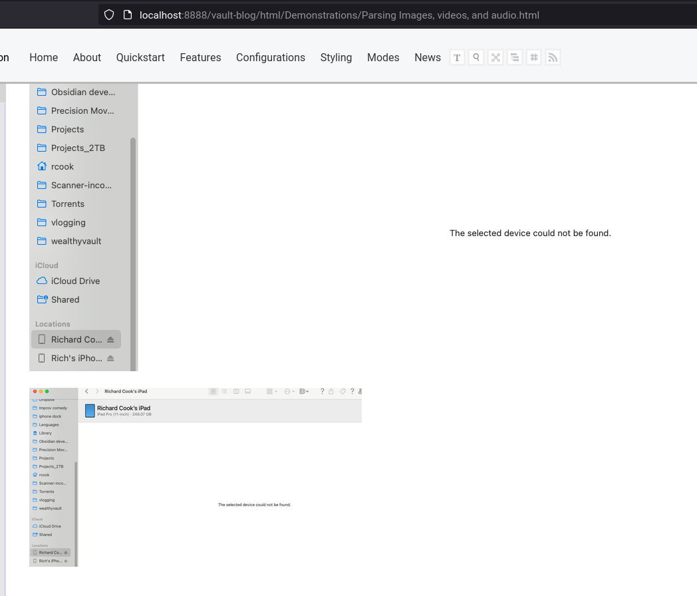Open search via the magnifying glass icon
The height and width of the screenshot is (596, 697).
(x=476, y=57)
